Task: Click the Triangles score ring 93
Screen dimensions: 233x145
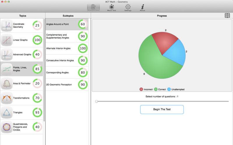Action: (x=37, y=113)
